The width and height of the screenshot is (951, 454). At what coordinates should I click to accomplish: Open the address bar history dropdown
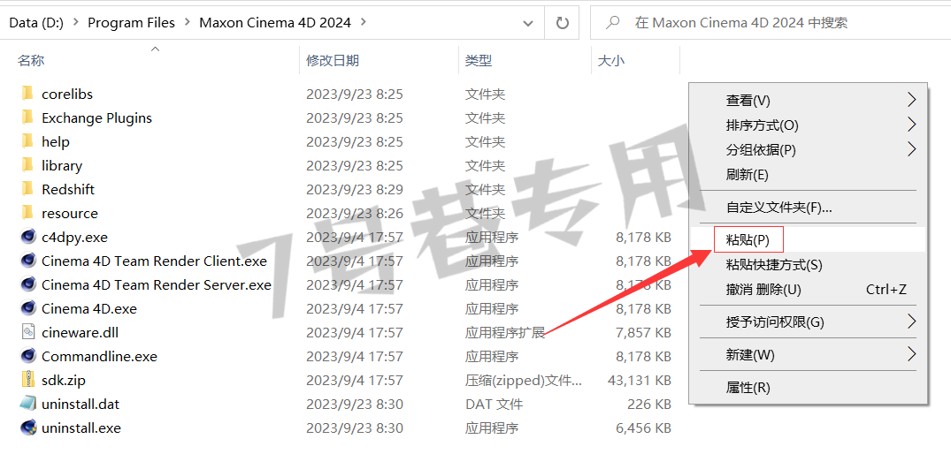click(x=527, y=23)
